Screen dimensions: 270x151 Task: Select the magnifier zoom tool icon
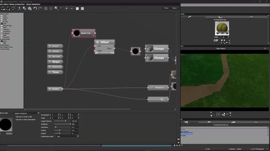click(56, 8)
